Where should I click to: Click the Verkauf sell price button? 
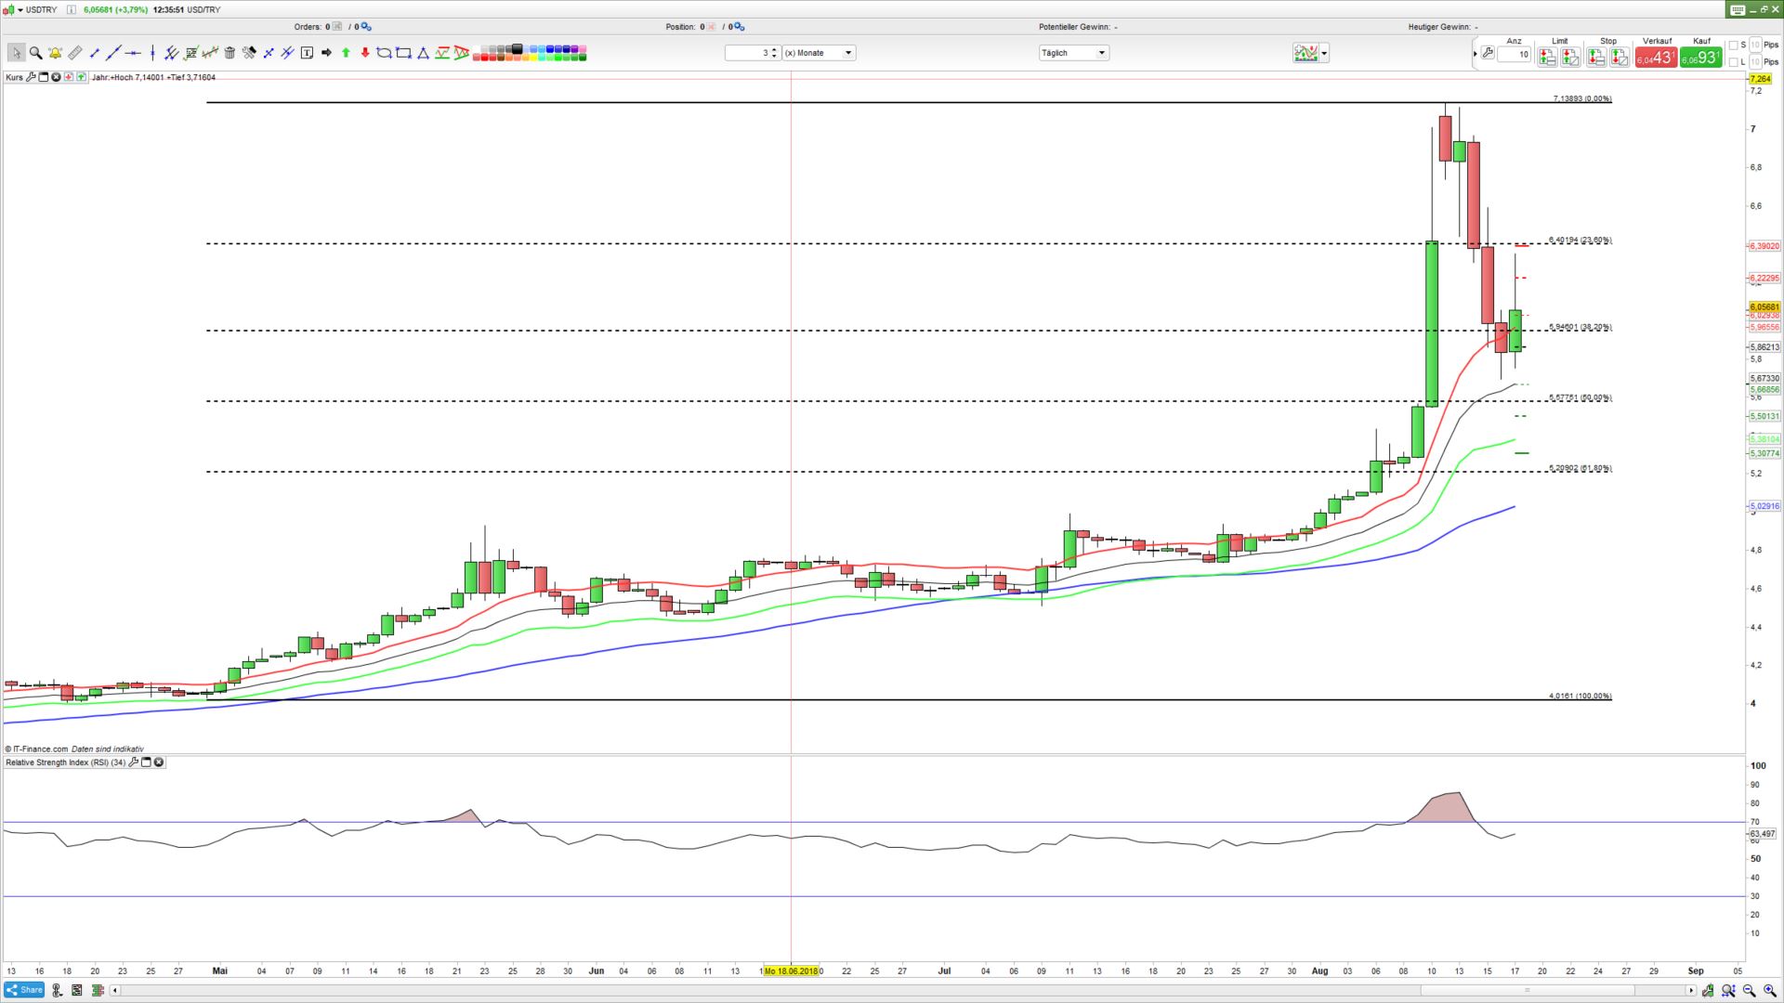pos(1657,58)
